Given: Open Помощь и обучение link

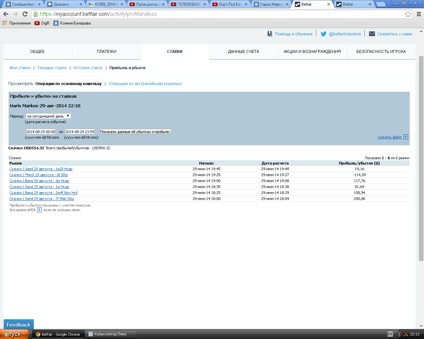Looking at the screenshot, I should [x=294, y=34].
